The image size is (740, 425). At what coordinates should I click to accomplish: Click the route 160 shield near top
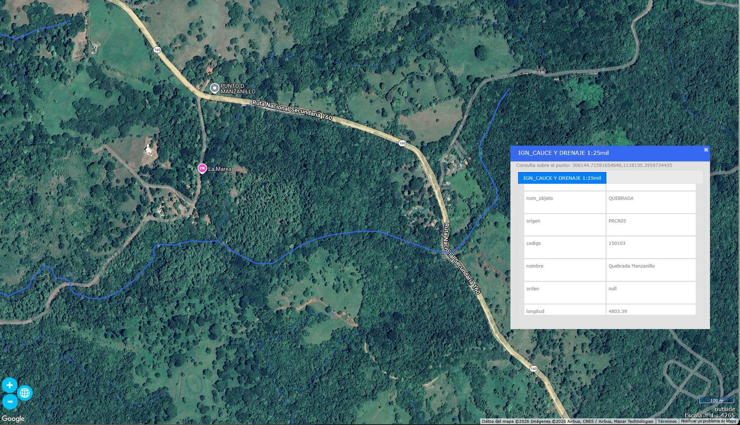157,50
